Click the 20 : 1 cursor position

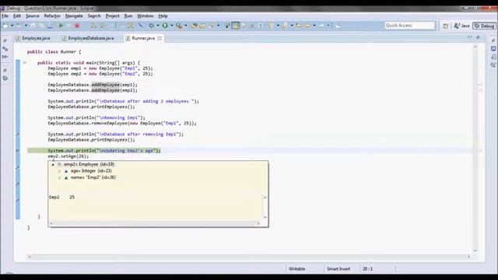(x=368, y=269)
